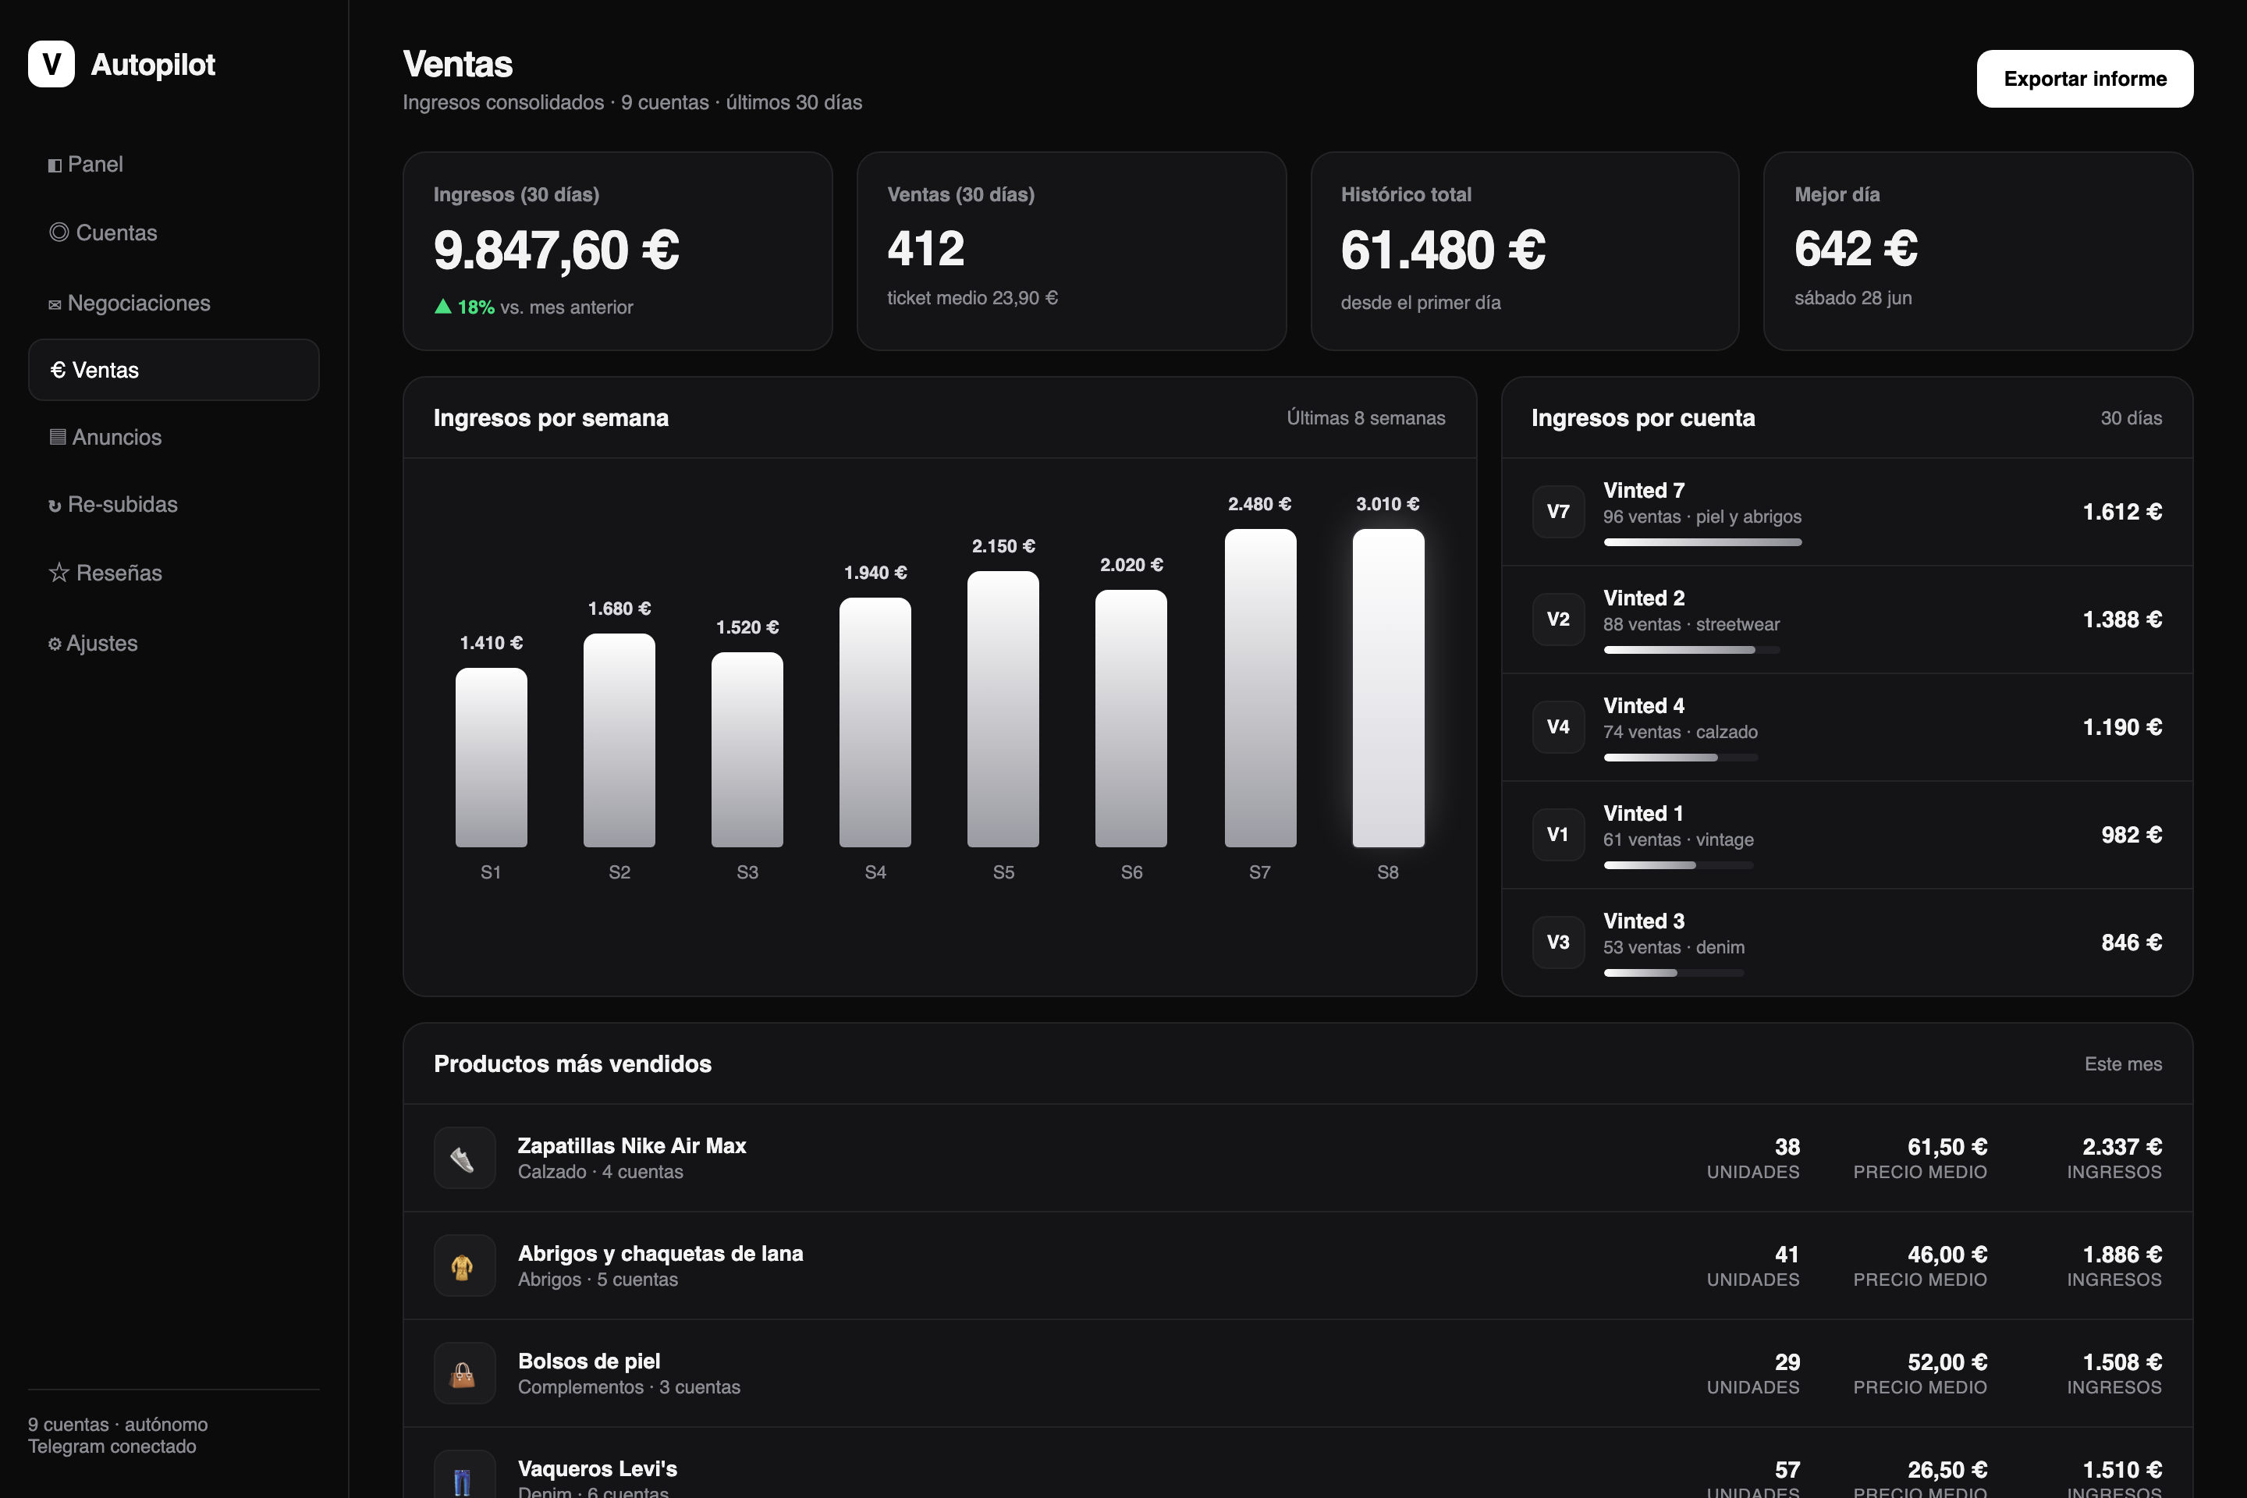Click the Autopilot V logo icon

point(51,64)
